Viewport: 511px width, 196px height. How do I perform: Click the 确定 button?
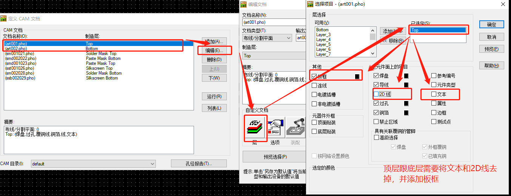(492, 24)
